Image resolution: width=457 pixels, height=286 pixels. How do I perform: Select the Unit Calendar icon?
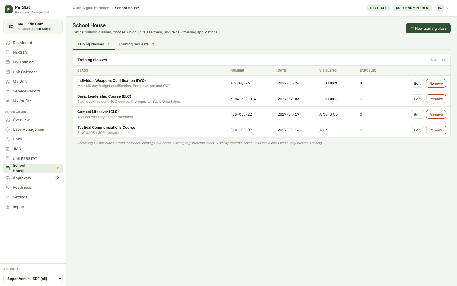[8, 72]
